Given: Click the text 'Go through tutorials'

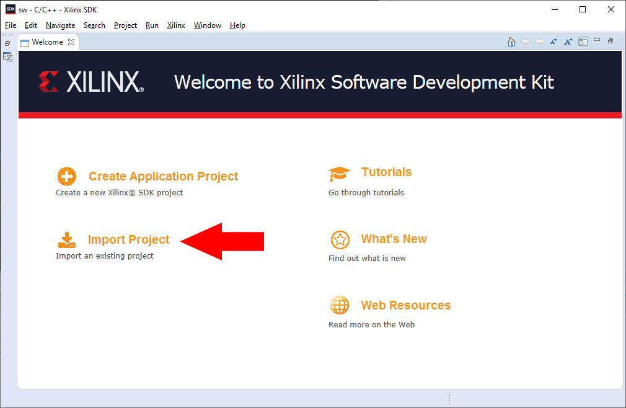Looking at the screenshot, I should point(366,192).
